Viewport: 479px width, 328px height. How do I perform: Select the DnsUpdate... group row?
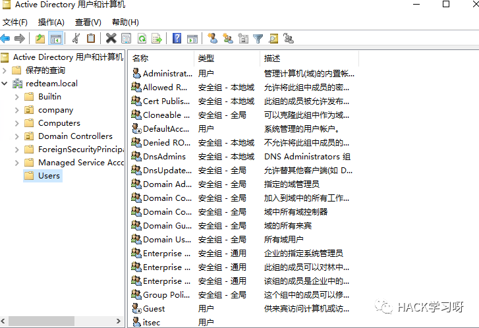click(x=243, y=170)
